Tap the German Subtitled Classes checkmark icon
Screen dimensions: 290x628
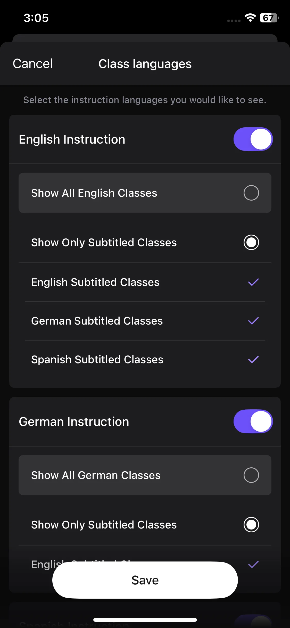253,321
